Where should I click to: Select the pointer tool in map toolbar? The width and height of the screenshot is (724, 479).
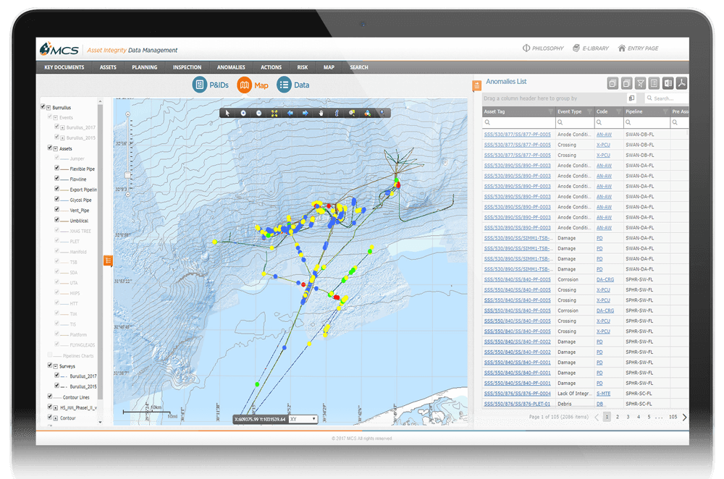[227, 113]
